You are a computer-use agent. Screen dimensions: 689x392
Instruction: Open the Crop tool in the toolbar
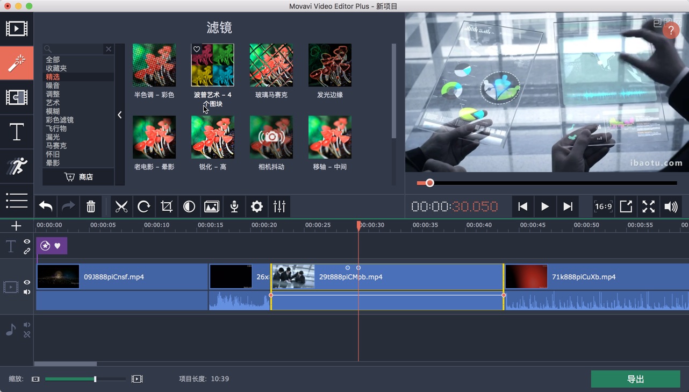(x=166, y=206)
